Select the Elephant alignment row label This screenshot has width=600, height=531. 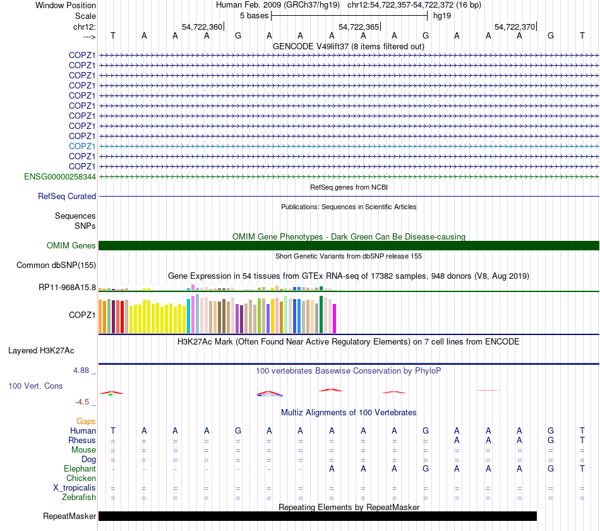coord(80,469)
